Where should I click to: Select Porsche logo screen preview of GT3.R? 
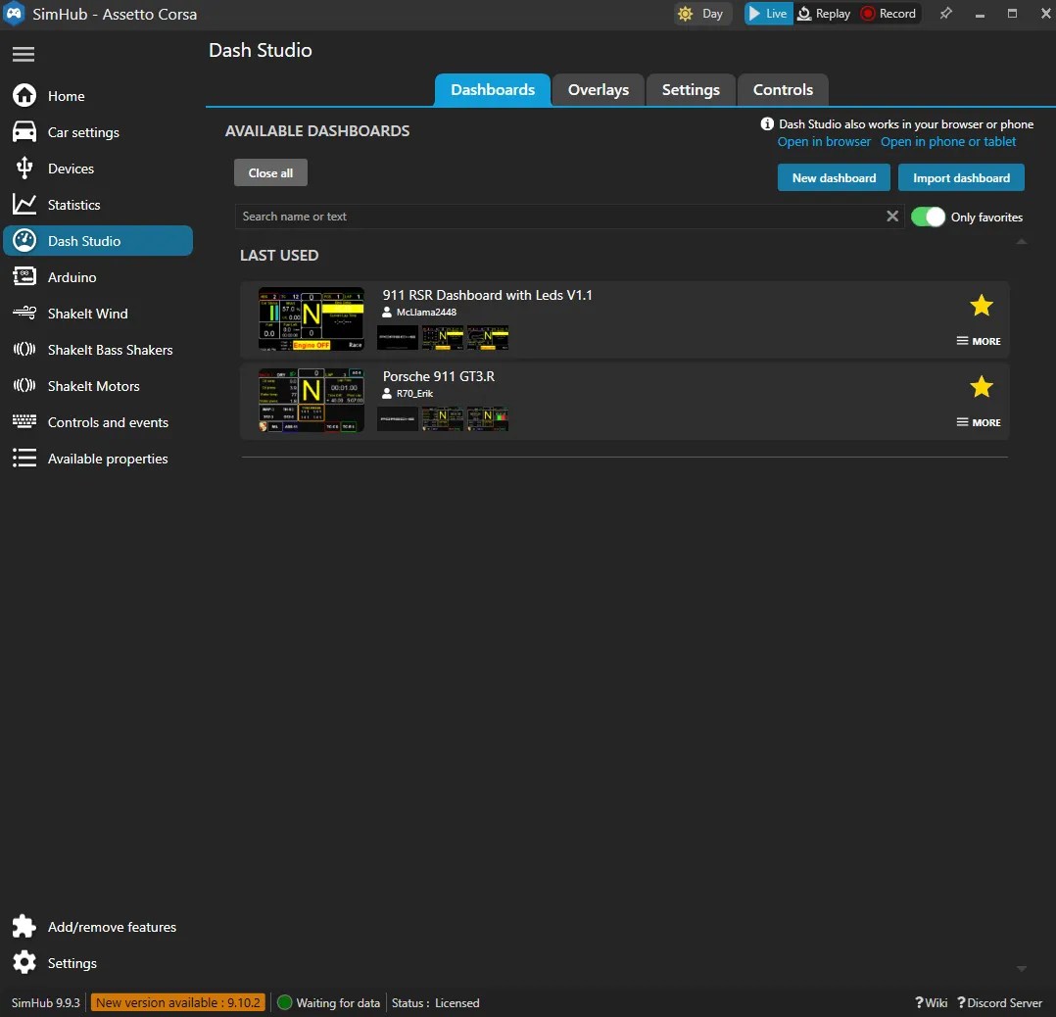coord(398,418)
